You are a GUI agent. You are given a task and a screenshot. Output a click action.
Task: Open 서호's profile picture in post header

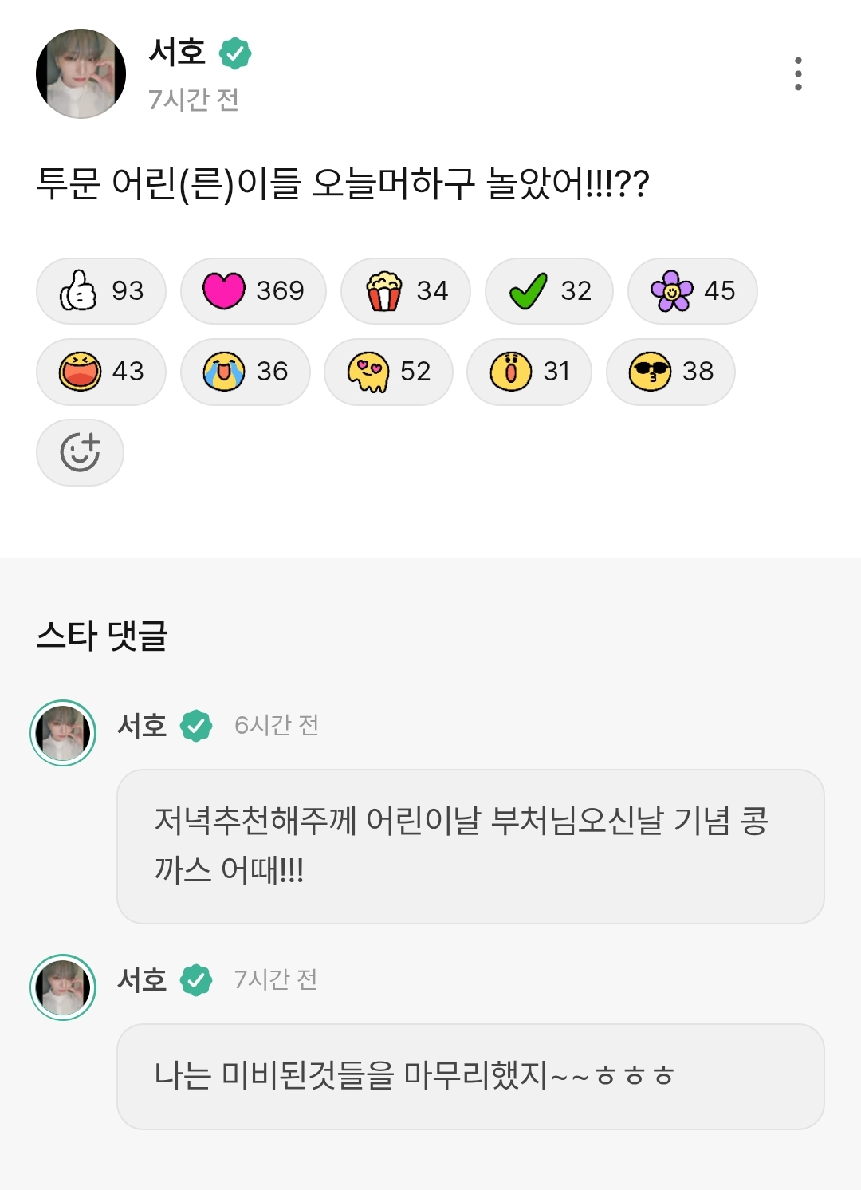coord(81,74)
